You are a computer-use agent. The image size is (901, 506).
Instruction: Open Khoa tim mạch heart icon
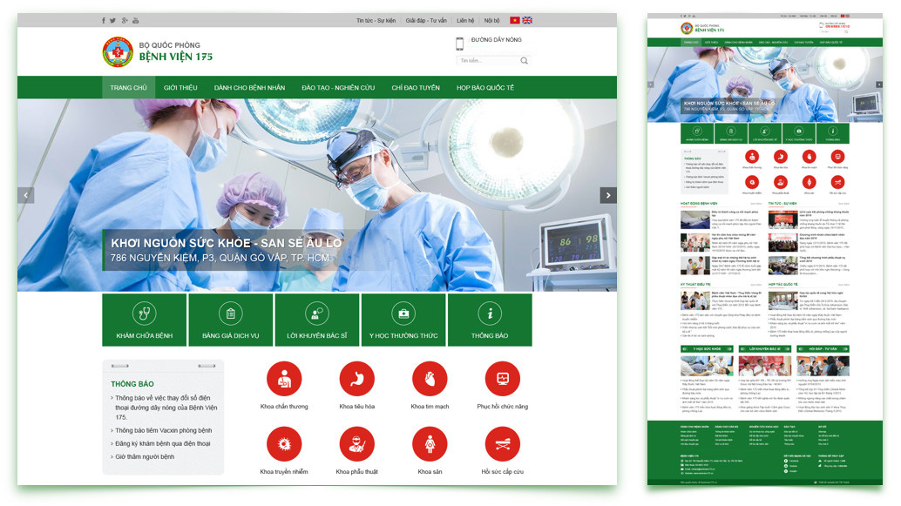coord(430,379)
